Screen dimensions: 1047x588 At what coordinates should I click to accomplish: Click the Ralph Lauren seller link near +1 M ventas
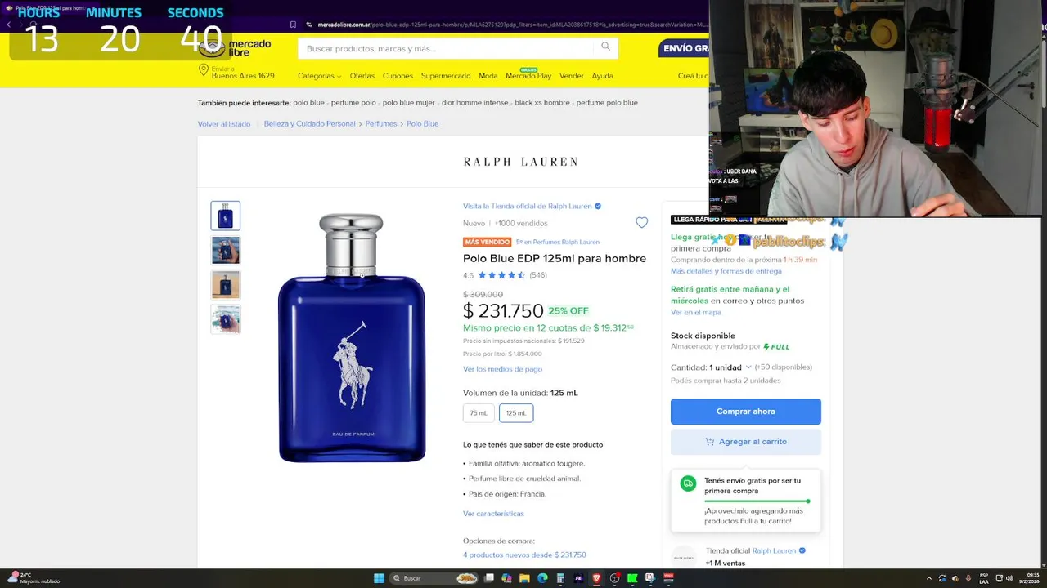(x=774, y=551)
